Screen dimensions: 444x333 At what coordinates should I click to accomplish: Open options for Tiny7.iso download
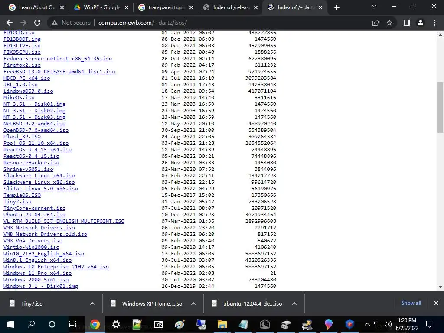coord(92,304)
